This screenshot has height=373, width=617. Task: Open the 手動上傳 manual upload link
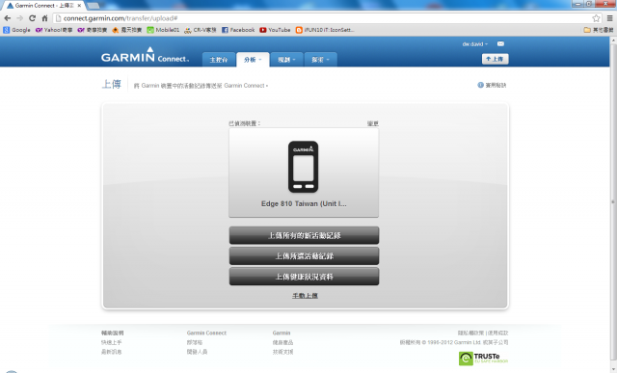click(x=305, y=296)
